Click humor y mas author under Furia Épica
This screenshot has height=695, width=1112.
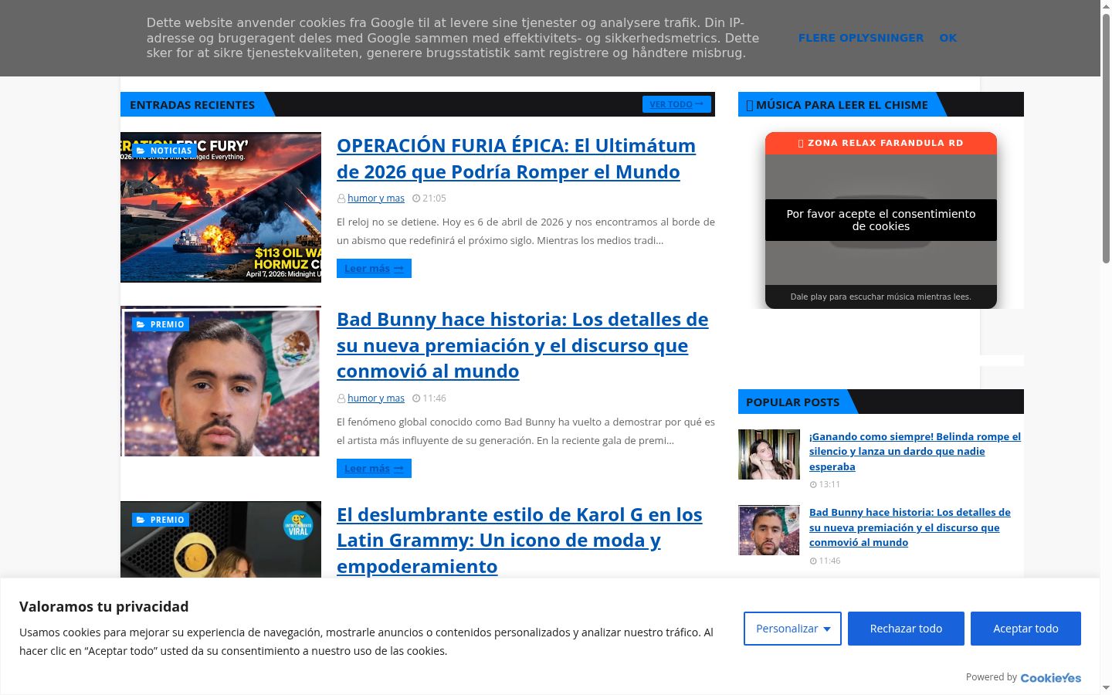coord(376,198)
